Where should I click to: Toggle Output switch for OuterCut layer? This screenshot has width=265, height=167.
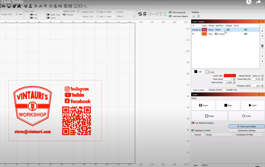pyautogui.click(x=228, y=30)
